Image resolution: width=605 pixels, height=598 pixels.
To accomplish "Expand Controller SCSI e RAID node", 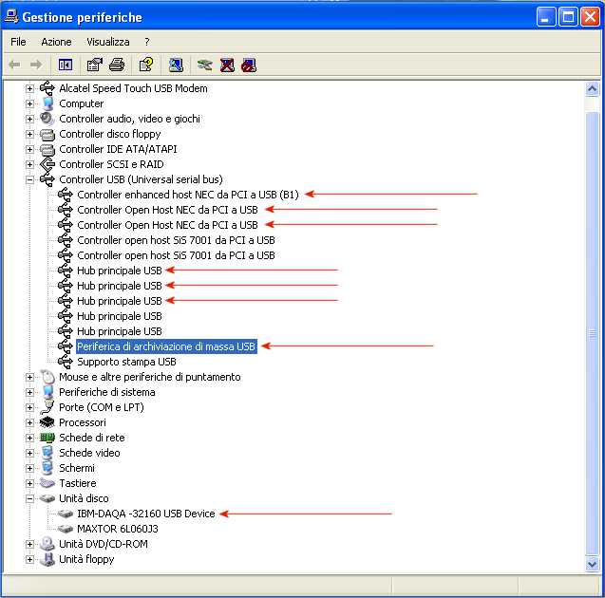I will (29, 164).
